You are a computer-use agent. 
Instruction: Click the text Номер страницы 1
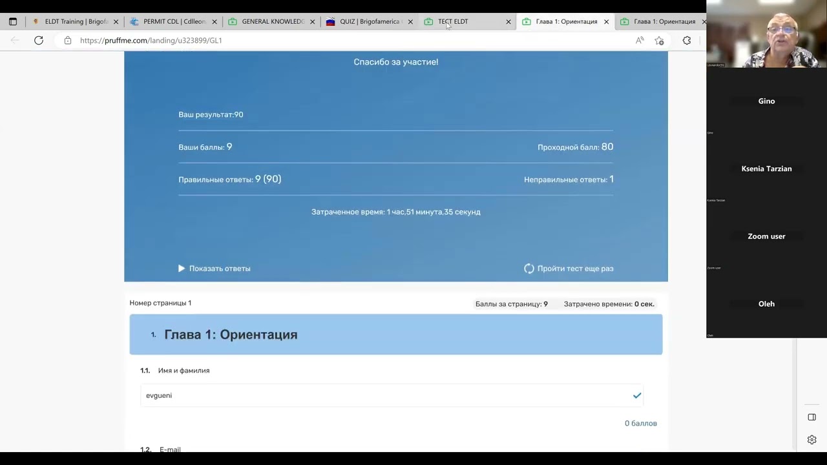tap(160, 303)
